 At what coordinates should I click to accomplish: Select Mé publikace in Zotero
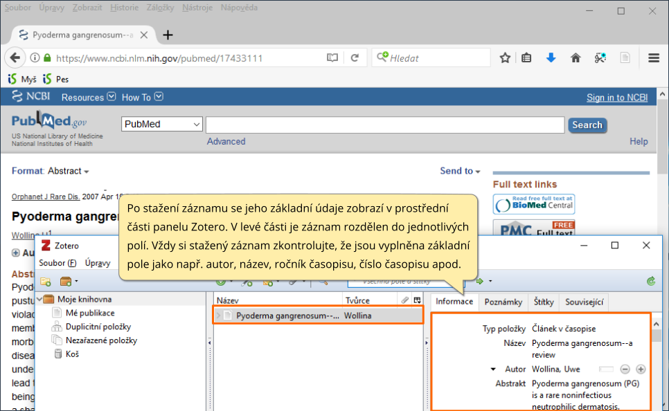tap(90, 313)
